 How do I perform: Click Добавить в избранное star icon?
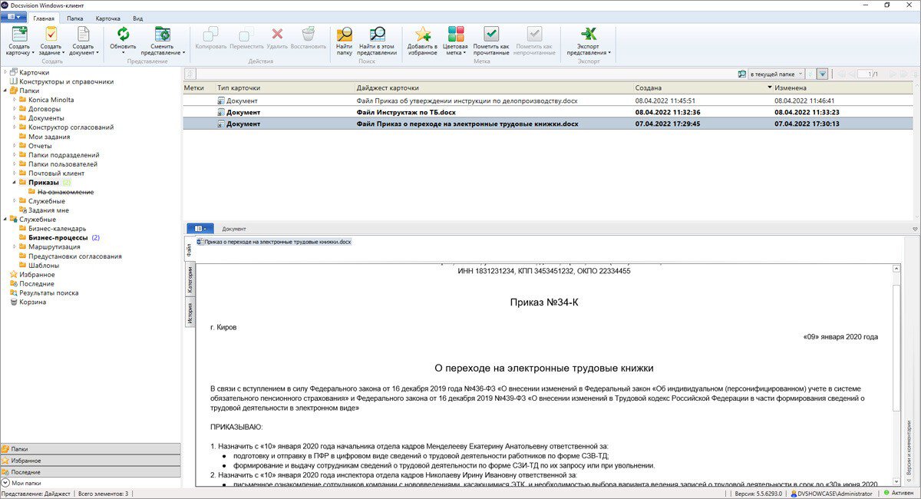pyautogui.click(x=422, y=34)
